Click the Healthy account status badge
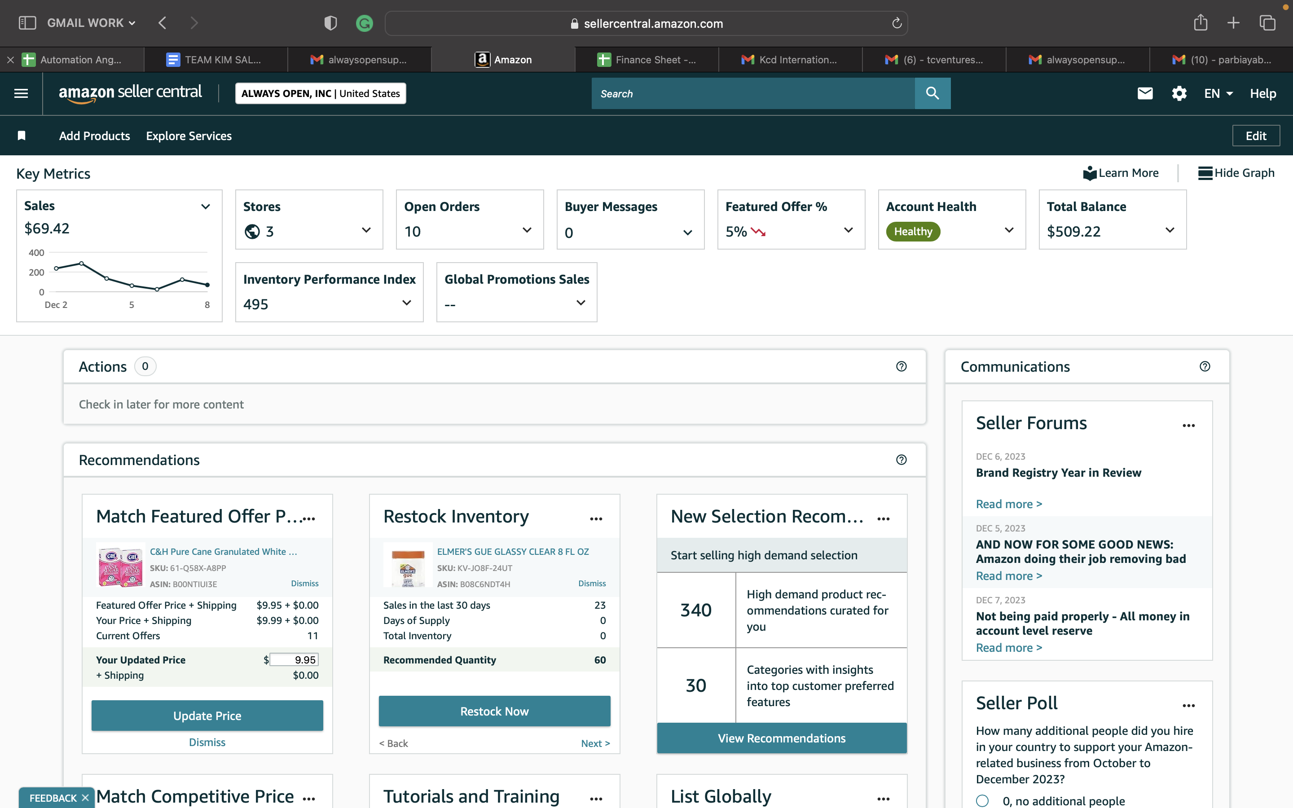Screen dimensions: 1293x808 point(913,231)
